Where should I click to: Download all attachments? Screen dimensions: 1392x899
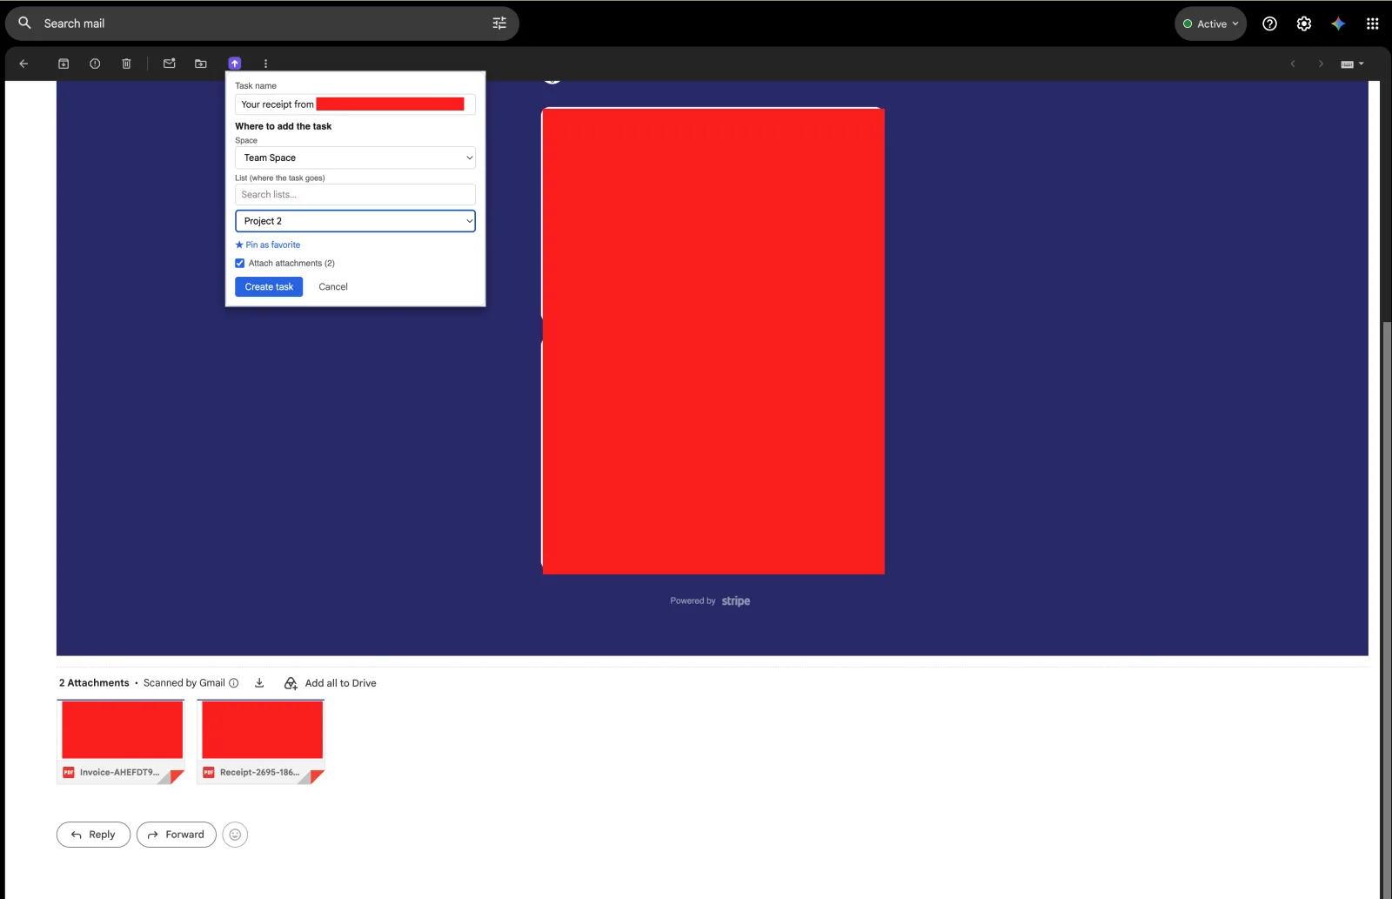[x=259, y=683]
